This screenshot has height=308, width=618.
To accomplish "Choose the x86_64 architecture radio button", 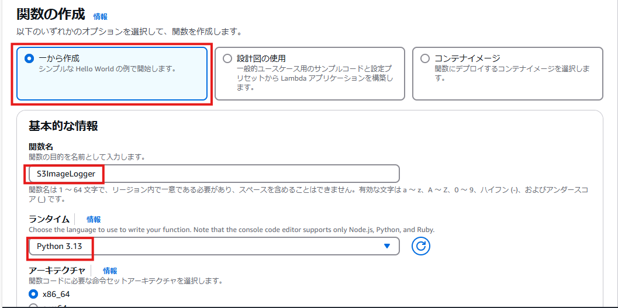I will click(33, 294).
